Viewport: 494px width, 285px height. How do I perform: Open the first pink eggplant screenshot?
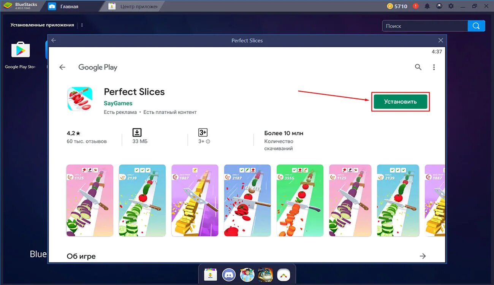[90, 200]
